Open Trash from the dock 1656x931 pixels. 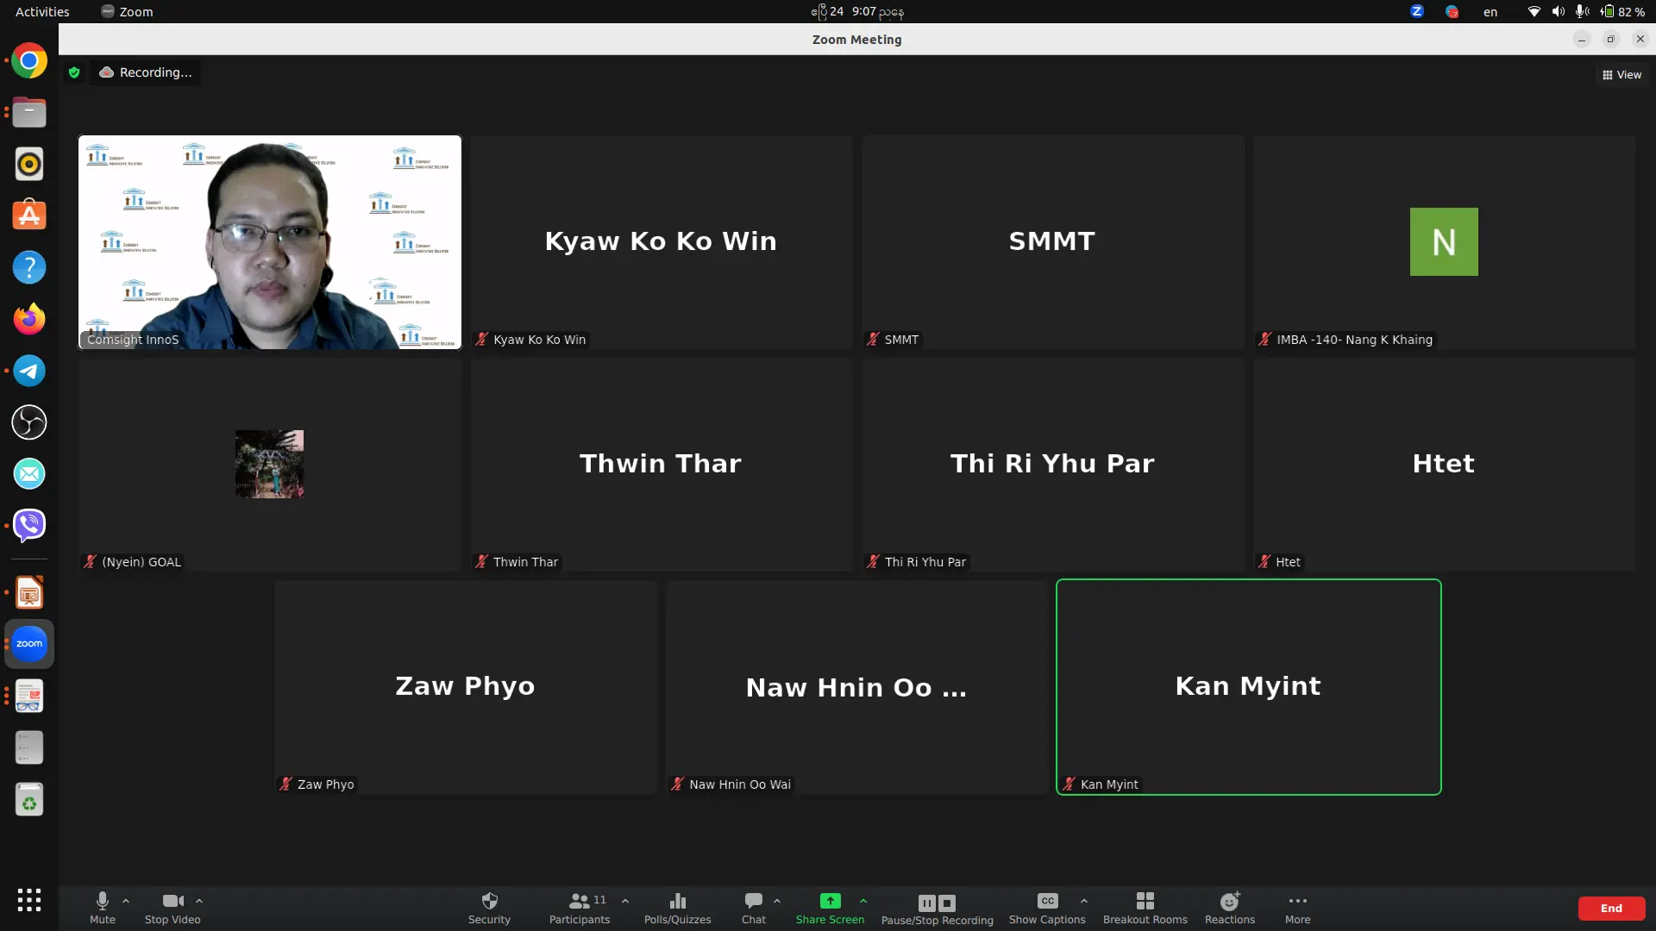pyautogui.click(x=29, y=800)
